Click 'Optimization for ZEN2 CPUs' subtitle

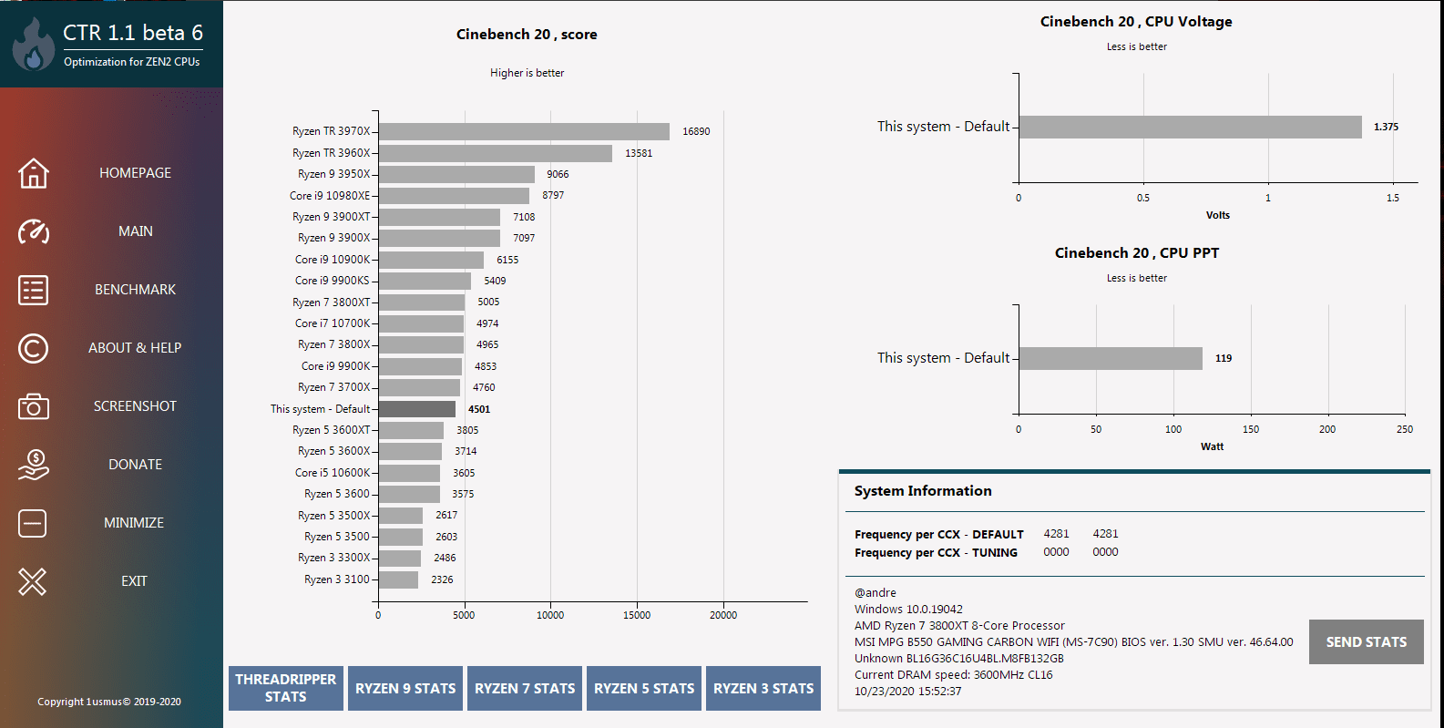tap(132, 62)
